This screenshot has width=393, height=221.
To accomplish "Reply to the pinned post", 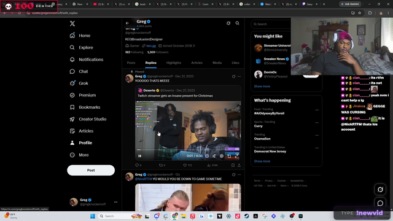I will point(138,165).
